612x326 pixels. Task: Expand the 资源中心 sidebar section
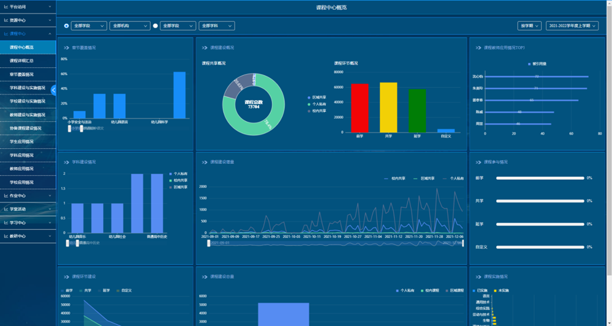pyautogui.click(x=28, y=20)
